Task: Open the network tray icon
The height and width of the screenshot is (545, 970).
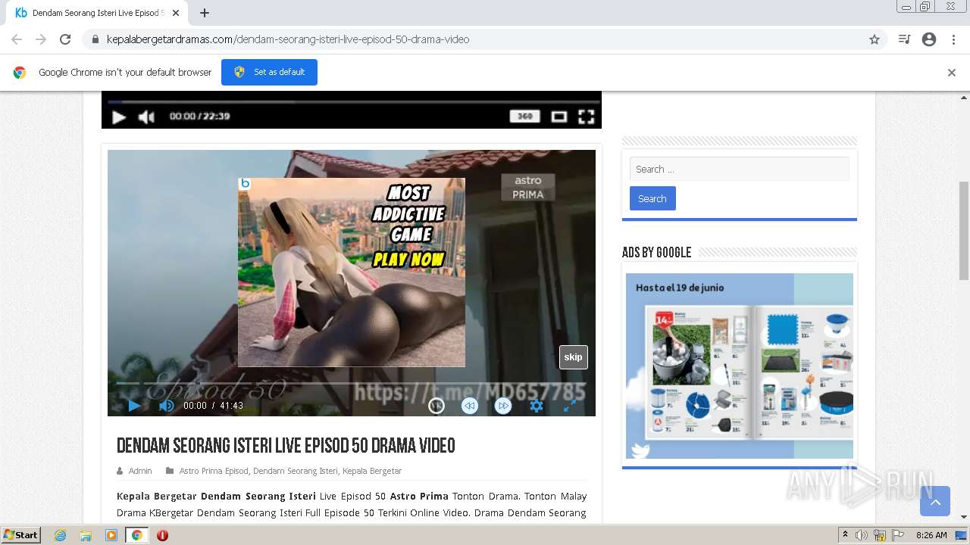Action: (x=879, y=535)
